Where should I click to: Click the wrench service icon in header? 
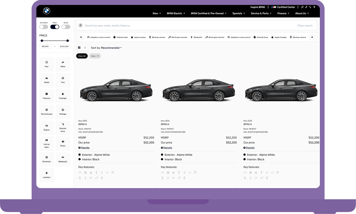[x=306, y=7]
